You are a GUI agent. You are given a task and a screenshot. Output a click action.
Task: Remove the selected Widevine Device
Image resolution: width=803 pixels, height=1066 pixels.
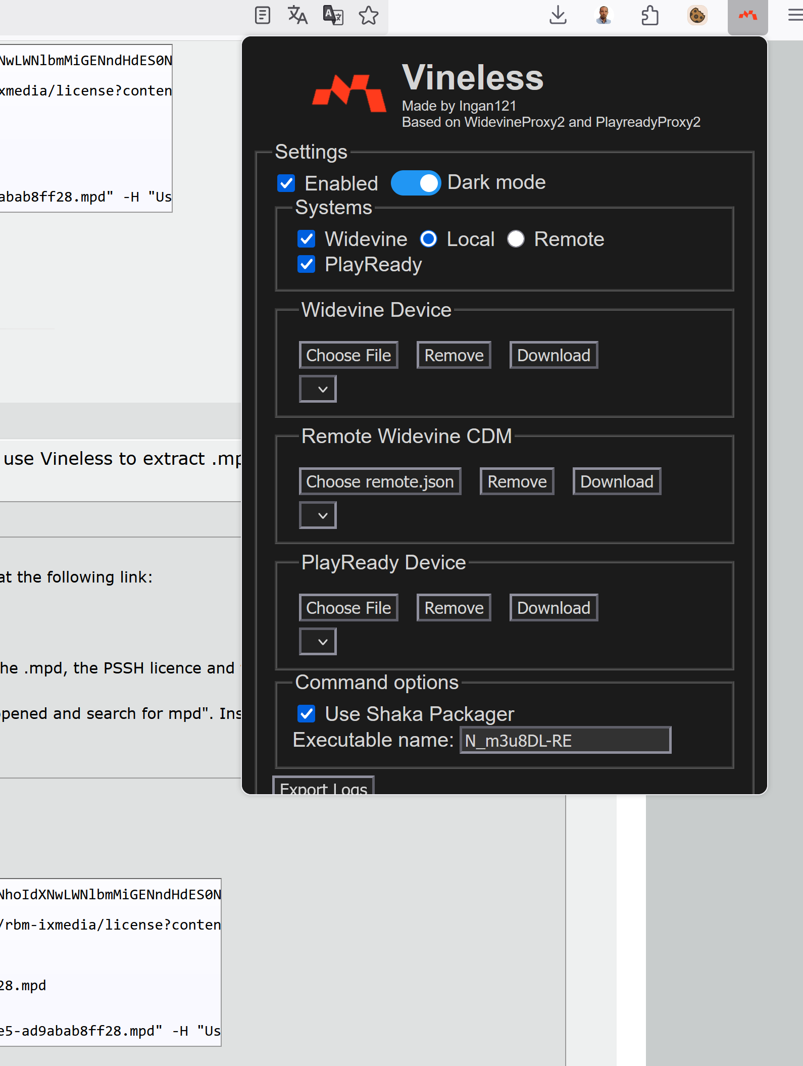(454, 355)
